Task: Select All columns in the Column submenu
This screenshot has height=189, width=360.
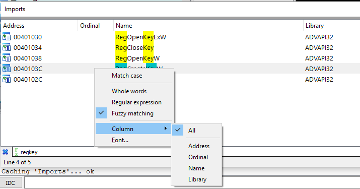Action: 196,130
